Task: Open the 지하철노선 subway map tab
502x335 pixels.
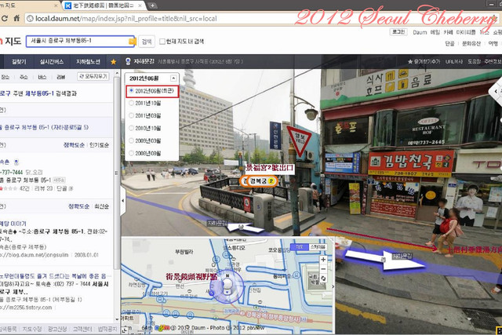Action: click(x=88, y=61)
